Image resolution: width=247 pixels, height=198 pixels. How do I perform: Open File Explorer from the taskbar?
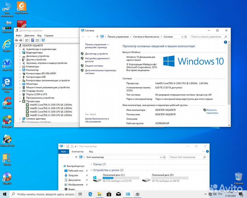click(99, 194)
